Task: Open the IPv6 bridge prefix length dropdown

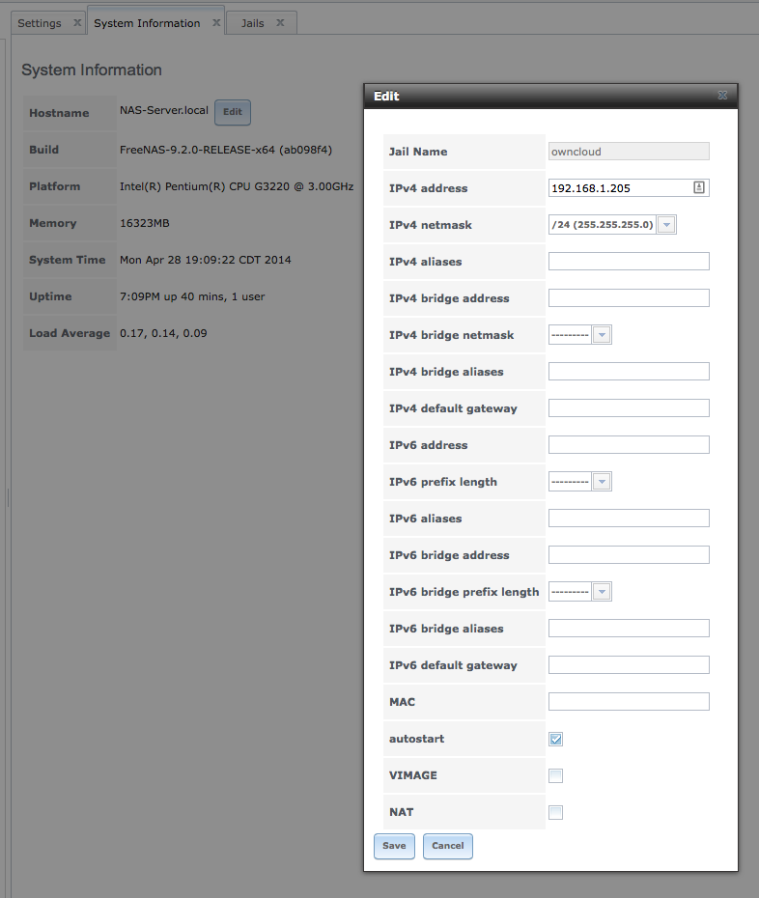Action: tap(602, 592)
